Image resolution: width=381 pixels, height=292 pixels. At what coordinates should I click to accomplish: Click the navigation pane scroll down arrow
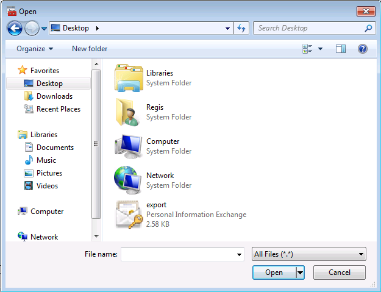point(96,236)
